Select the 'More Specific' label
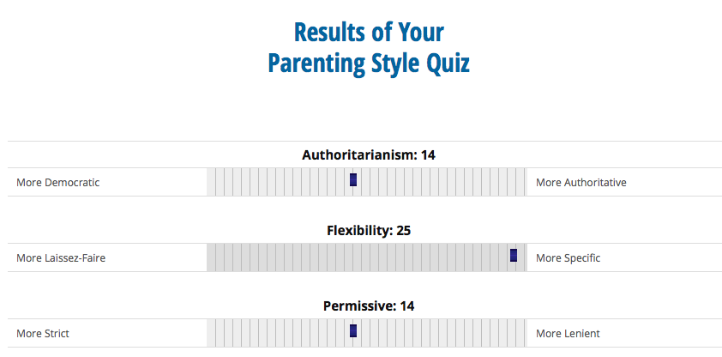 click(569, 258)
